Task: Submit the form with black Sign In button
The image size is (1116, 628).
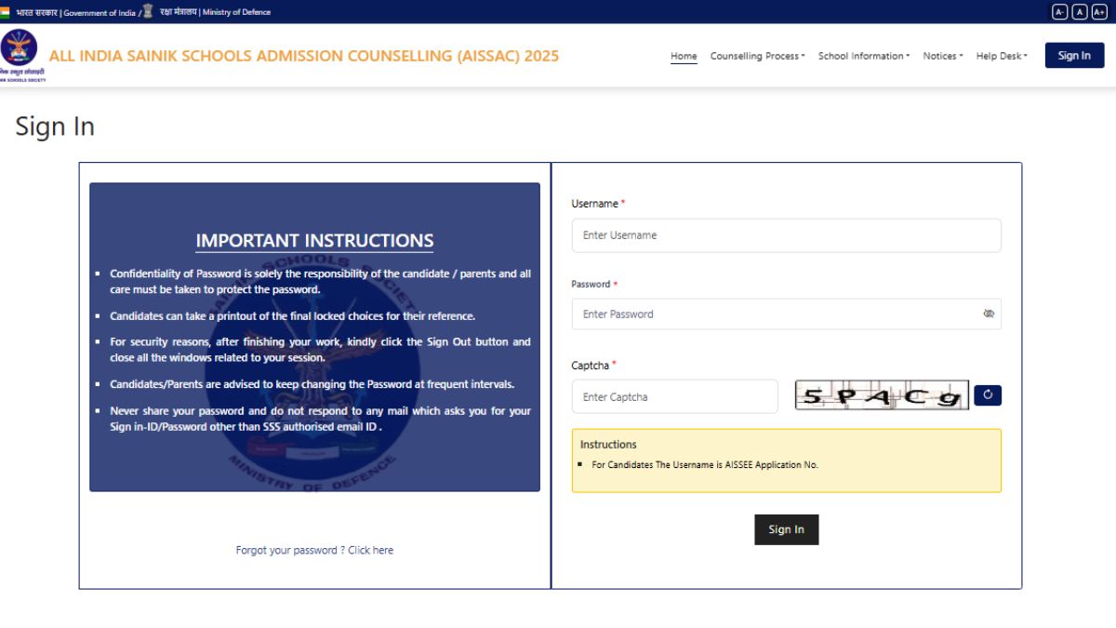Action: click(x=786, y=529)
